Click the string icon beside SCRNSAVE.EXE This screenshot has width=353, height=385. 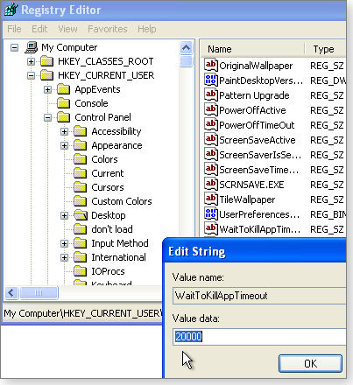coord(211,184)
